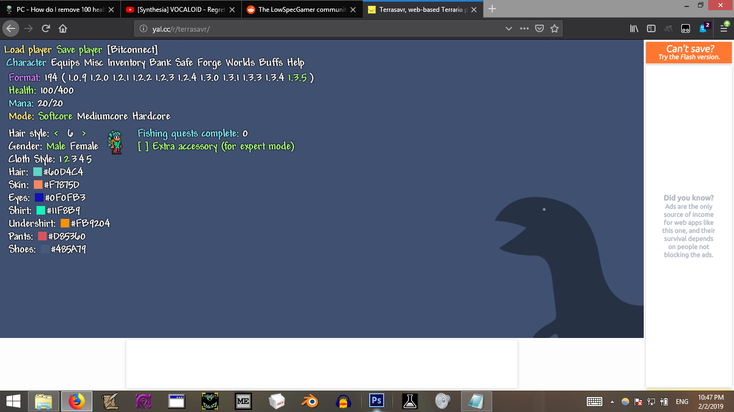The height and width of the screenshot is (412, 734).
Task: Click the yal.cc address bar URL
Action: 181,29
